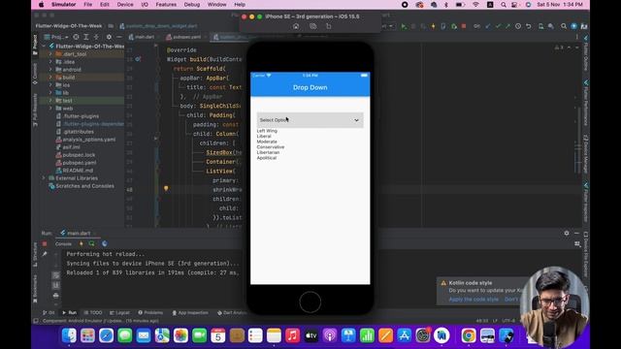Expand the Project view selector dropdown
This screenshot has width=621, height=349.
tap(56, 37)
